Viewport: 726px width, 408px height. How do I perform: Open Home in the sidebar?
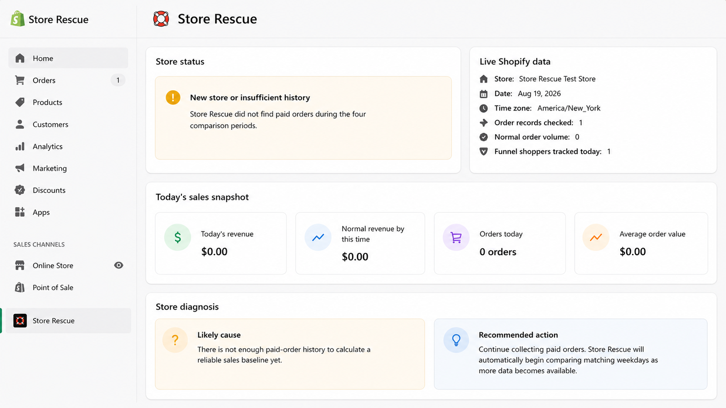click(x=68, y=58)
